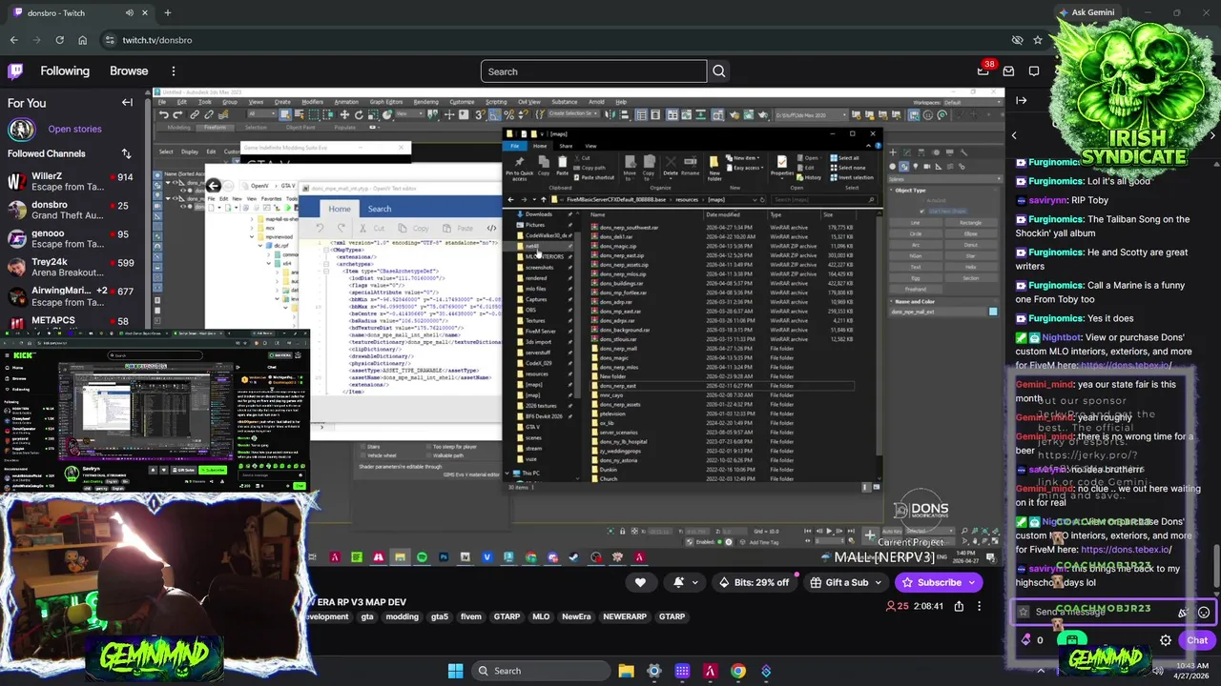The height and width of the screenshot is (686, 1221).
Task: Select the NEWERARP tag
Action: [x=625, y=616]
